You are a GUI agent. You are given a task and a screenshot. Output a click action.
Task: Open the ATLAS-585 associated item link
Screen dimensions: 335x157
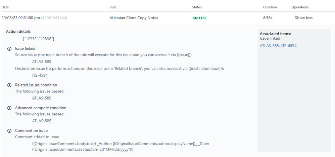point(269,46)
